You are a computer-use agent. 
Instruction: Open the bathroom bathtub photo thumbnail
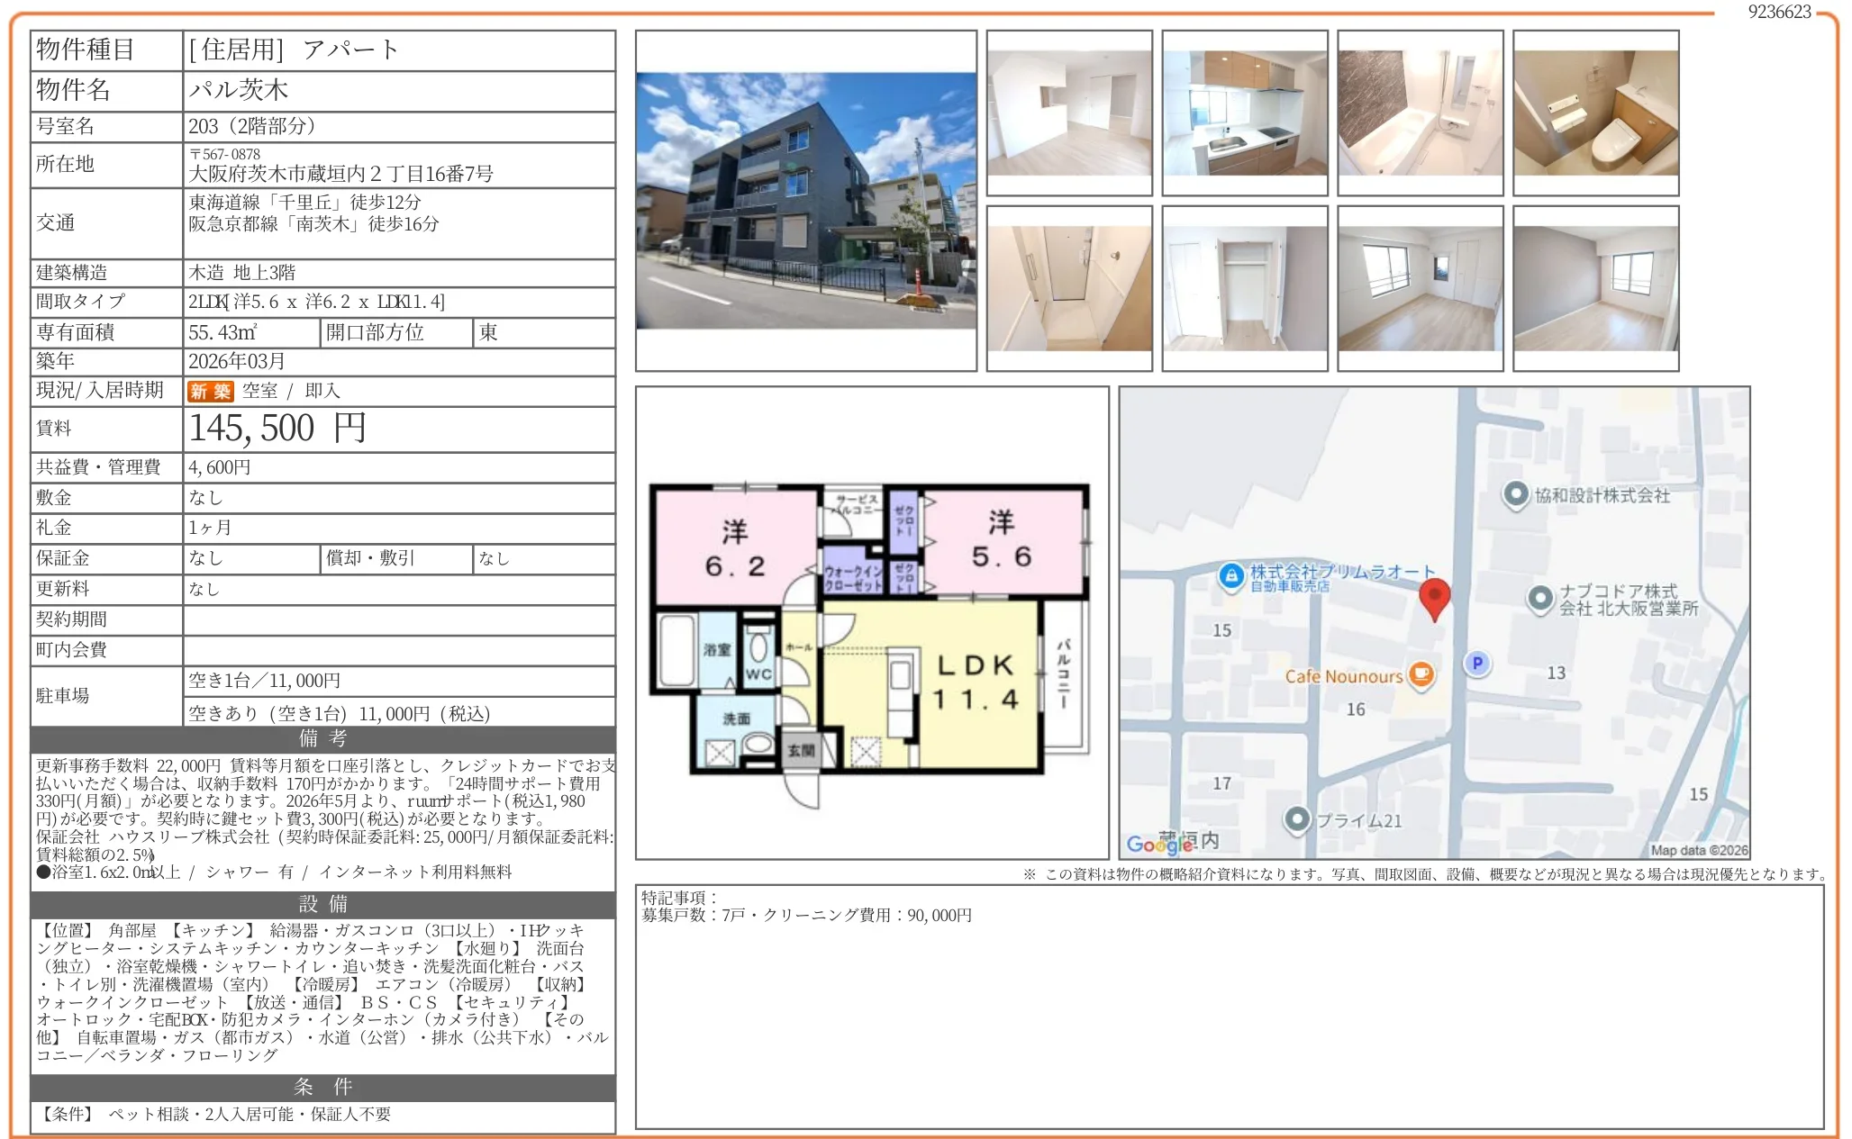point(1420,113)
